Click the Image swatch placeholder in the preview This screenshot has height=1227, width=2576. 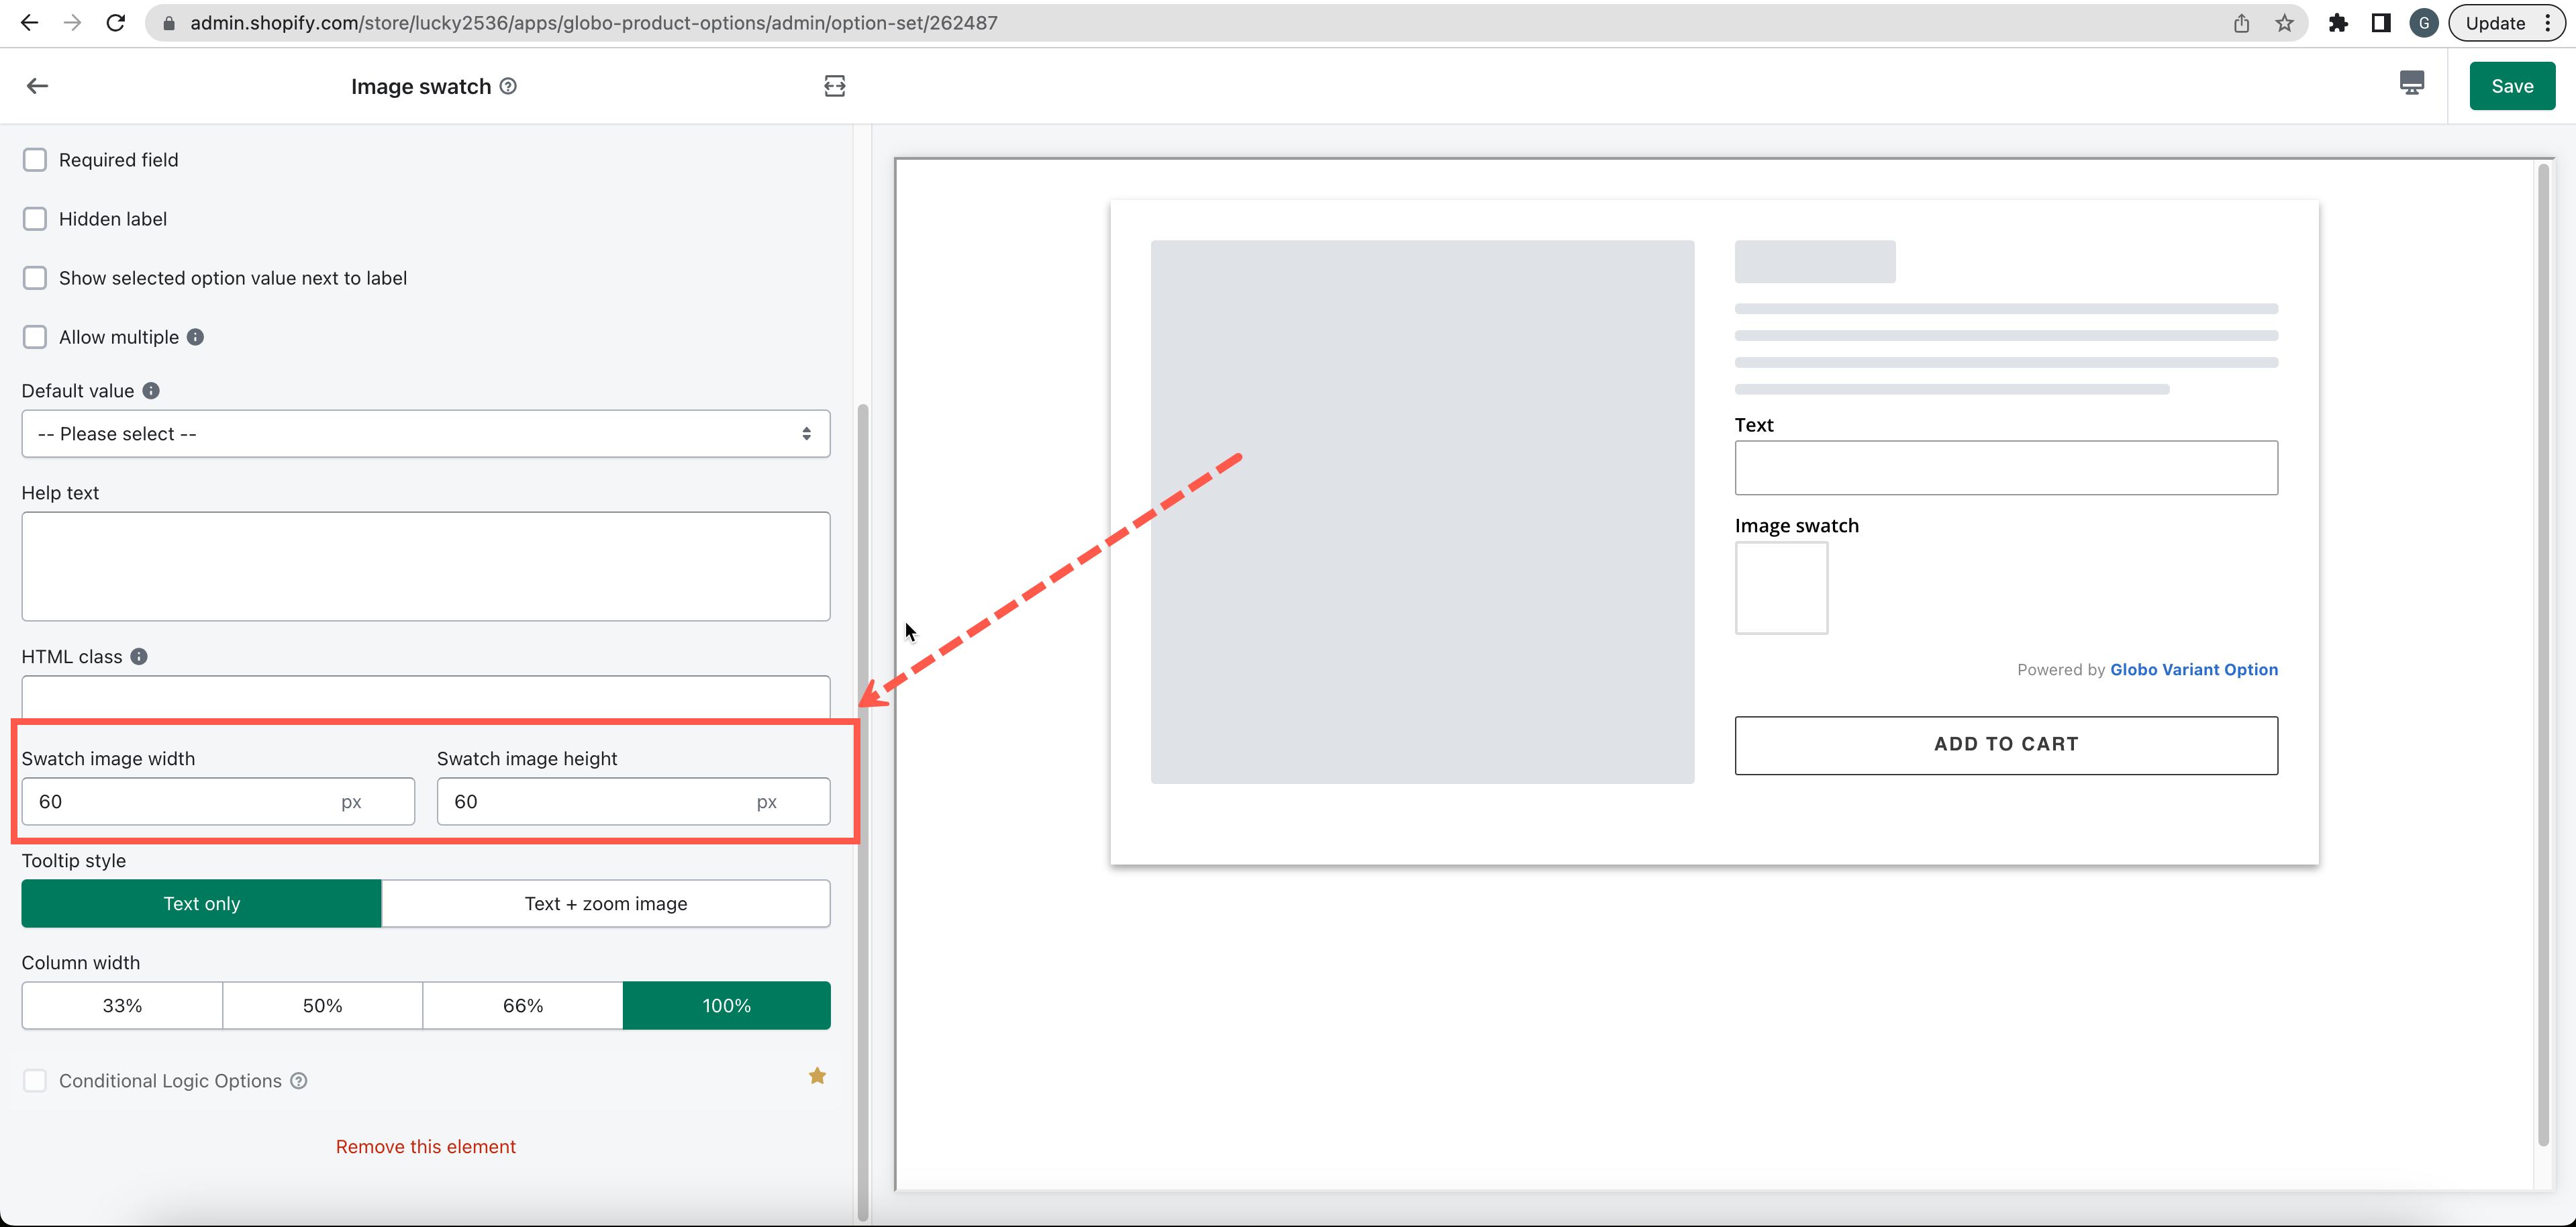(1781, 588)
